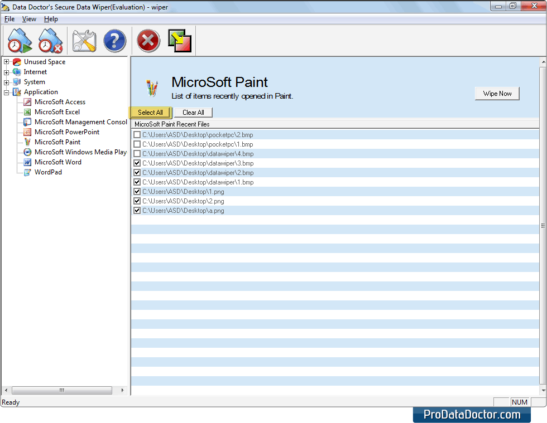This screenshot has width=547, height=423.
Task: Select the Internet label in tree
Action: tap(35, 72)
